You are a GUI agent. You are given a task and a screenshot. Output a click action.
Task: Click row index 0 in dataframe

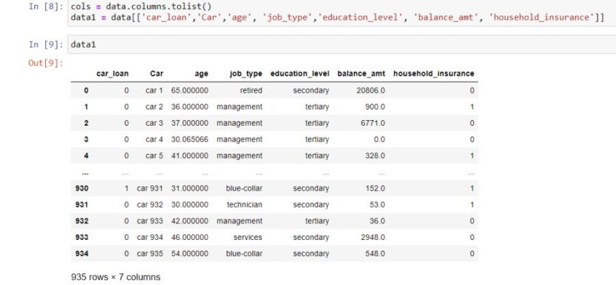coord(86,90)
